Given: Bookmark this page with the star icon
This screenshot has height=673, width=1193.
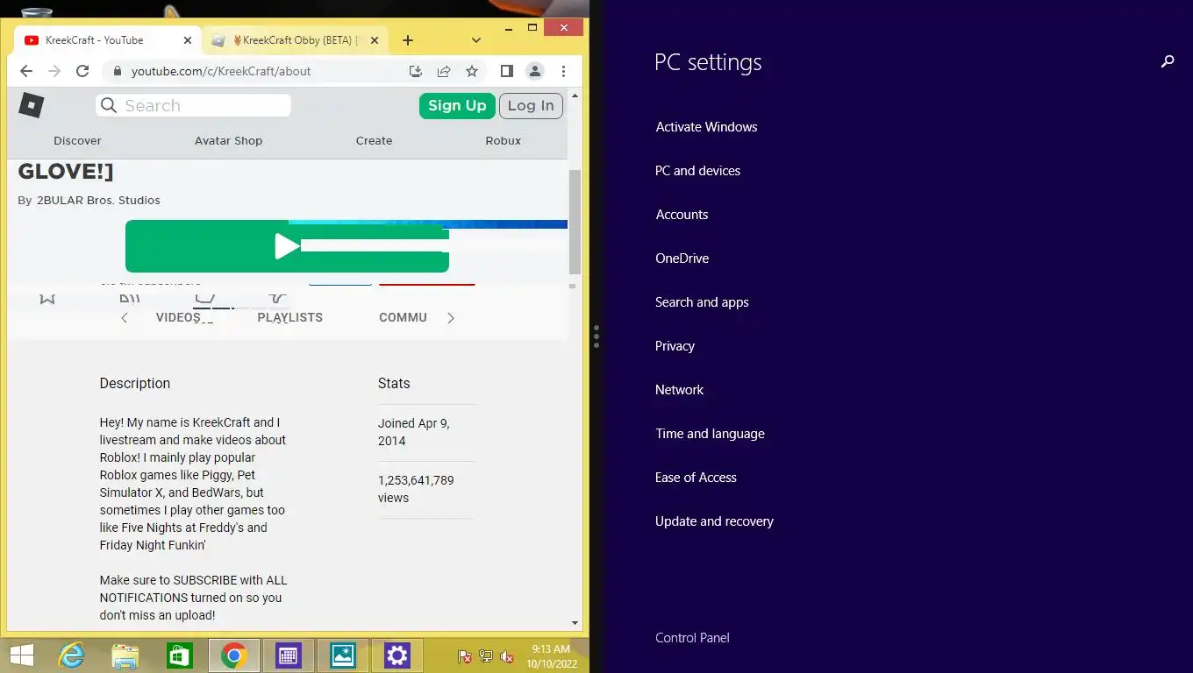Looking at the screenshot, I should pyautogui.click(x=472, y=71).
